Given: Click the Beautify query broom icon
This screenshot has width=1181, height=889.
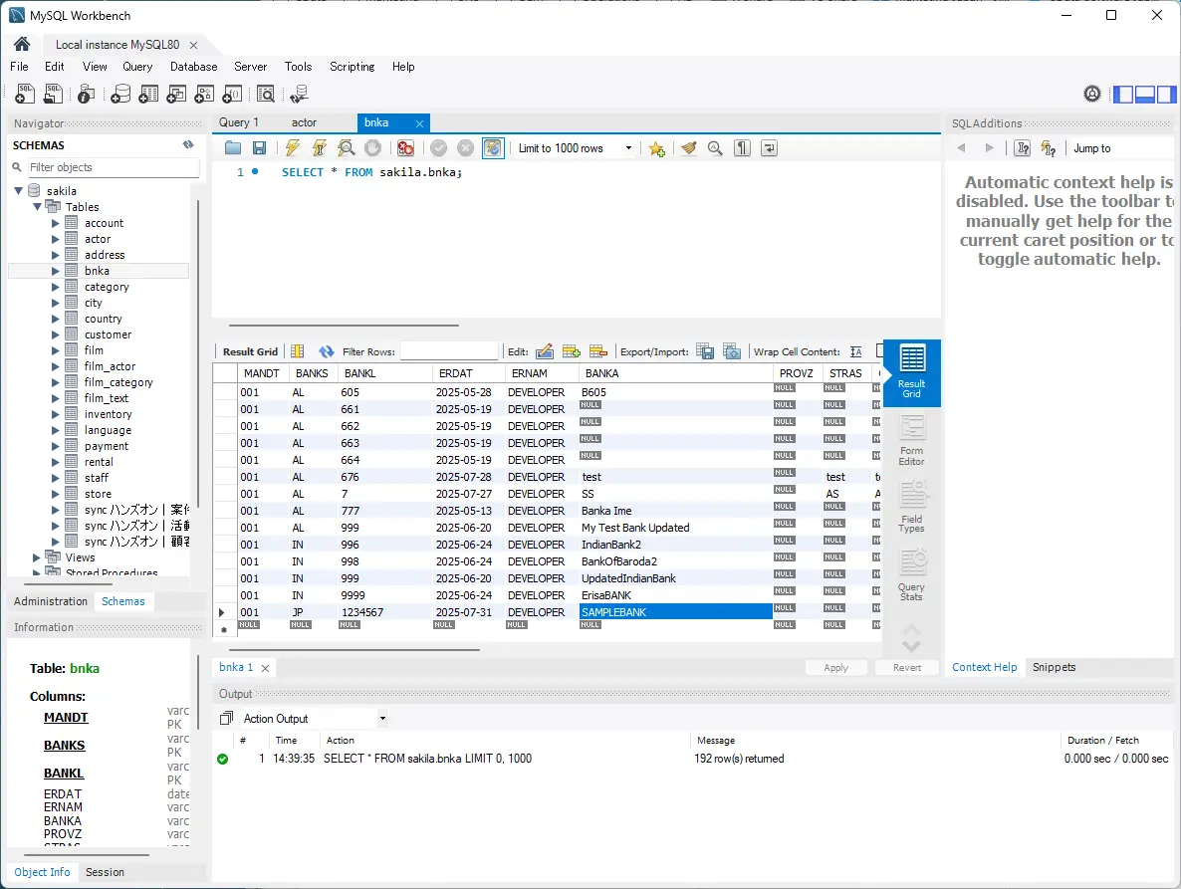Looking at the screenshot, I should click(688, 148).
